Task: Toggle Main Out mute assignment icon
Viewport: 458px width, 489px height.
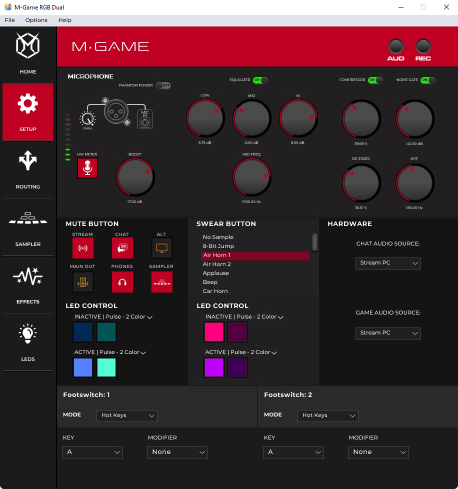Action: pos(82,282)
